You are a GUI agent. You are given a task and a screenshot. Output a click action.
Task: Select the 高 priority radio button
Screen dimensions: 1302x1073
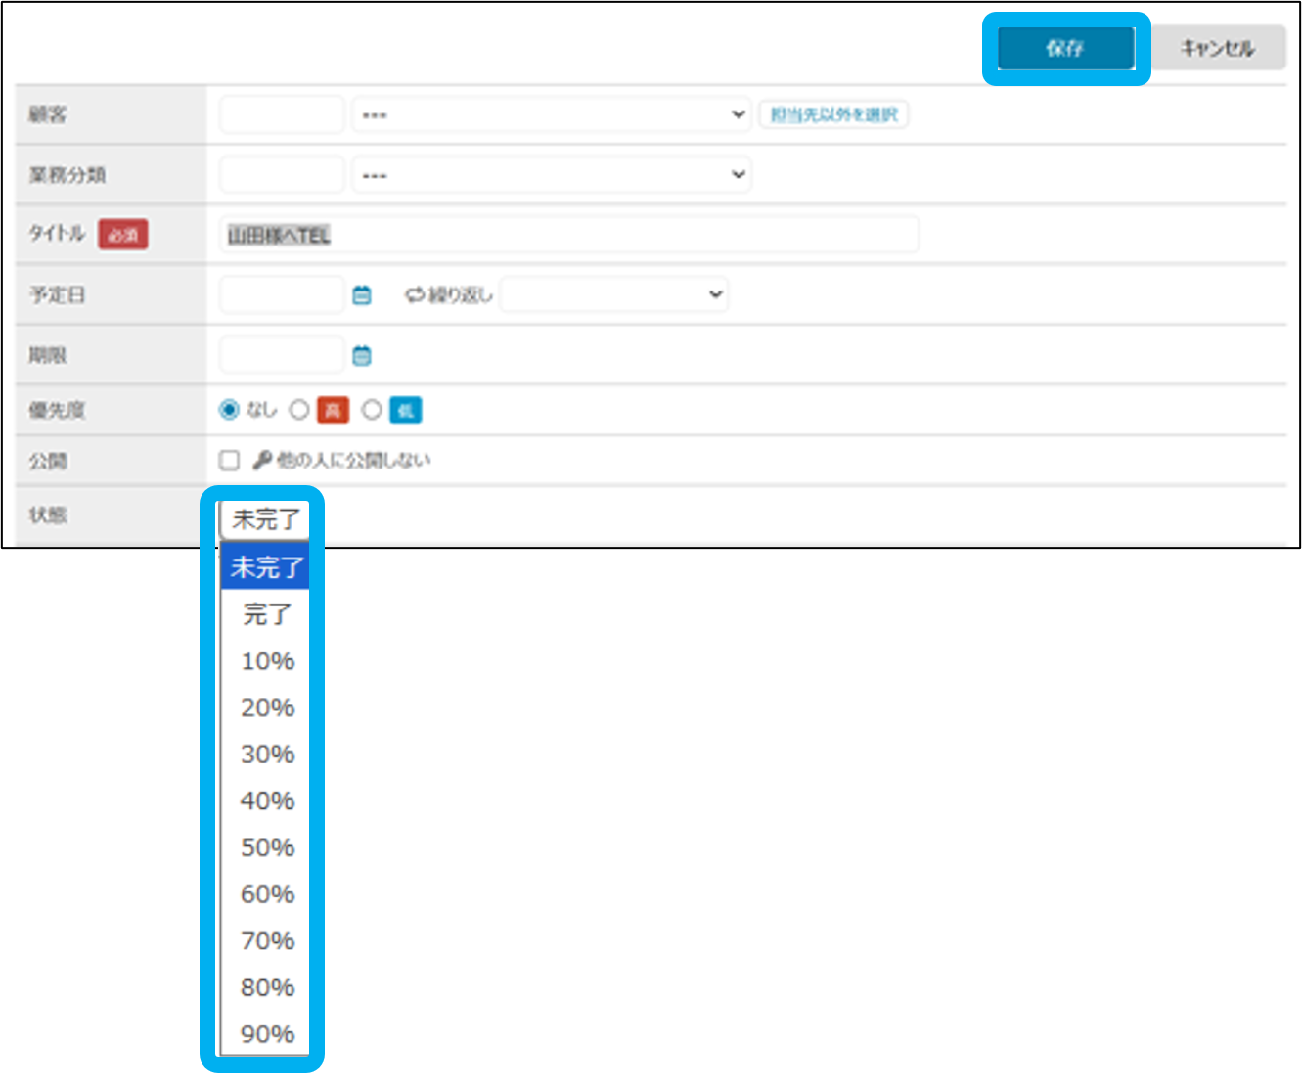pyautogui.click(x=299, y=410)
